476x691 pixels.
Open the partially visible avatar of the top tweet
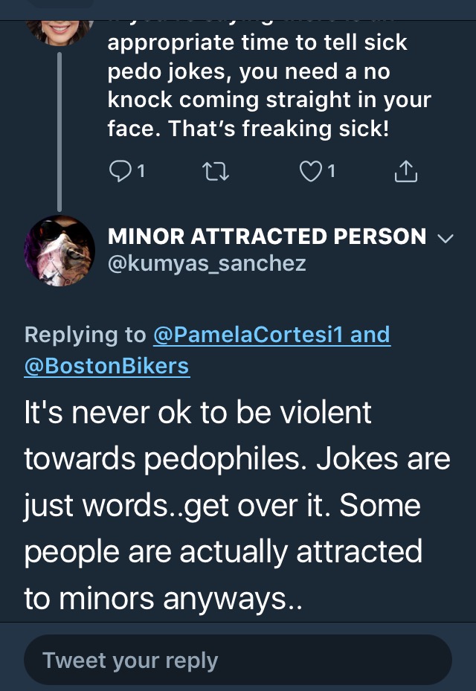(x=59, y=33)
